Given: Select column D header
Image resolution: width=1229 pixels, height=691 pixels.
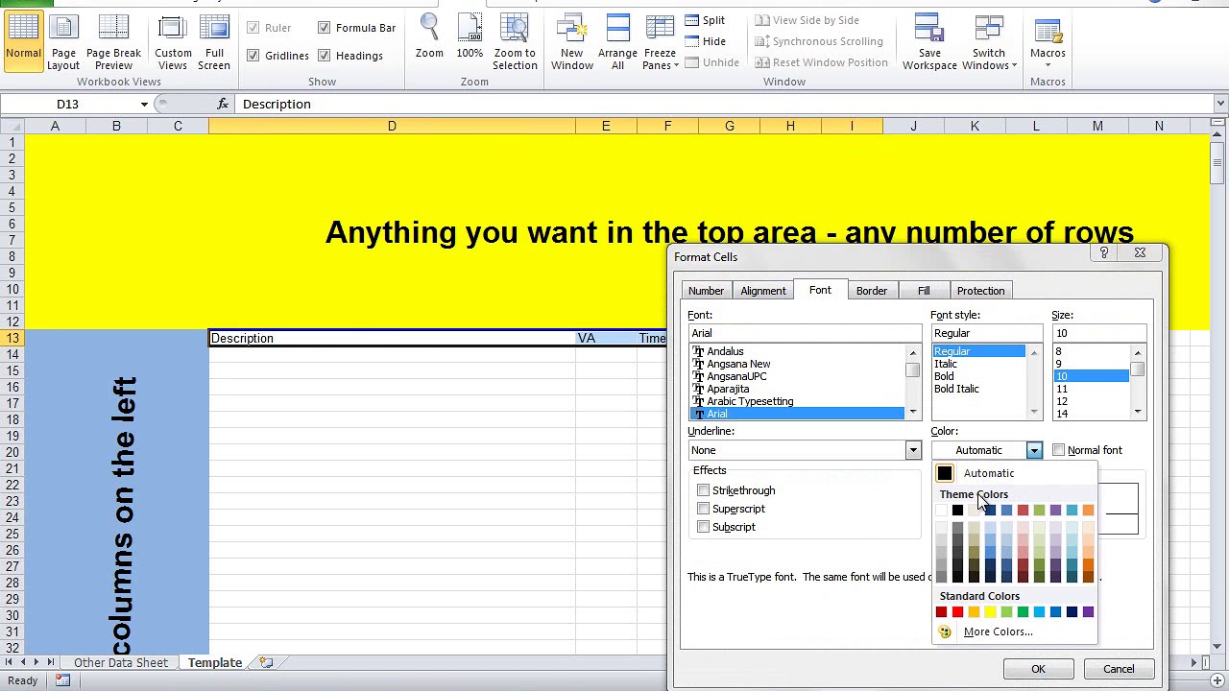Looking at the screenshot, I should coord(392,126).
